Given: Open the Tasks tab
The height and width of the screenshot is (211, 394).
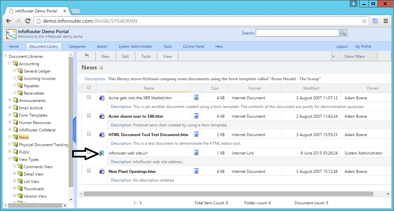Looking at the screenshot, I should tap(167, 46).
